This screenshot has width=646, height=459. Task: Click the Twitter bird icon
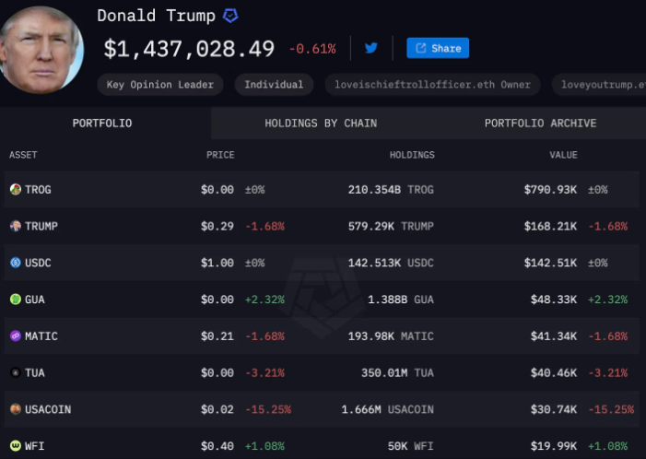[x=371, y=48]
